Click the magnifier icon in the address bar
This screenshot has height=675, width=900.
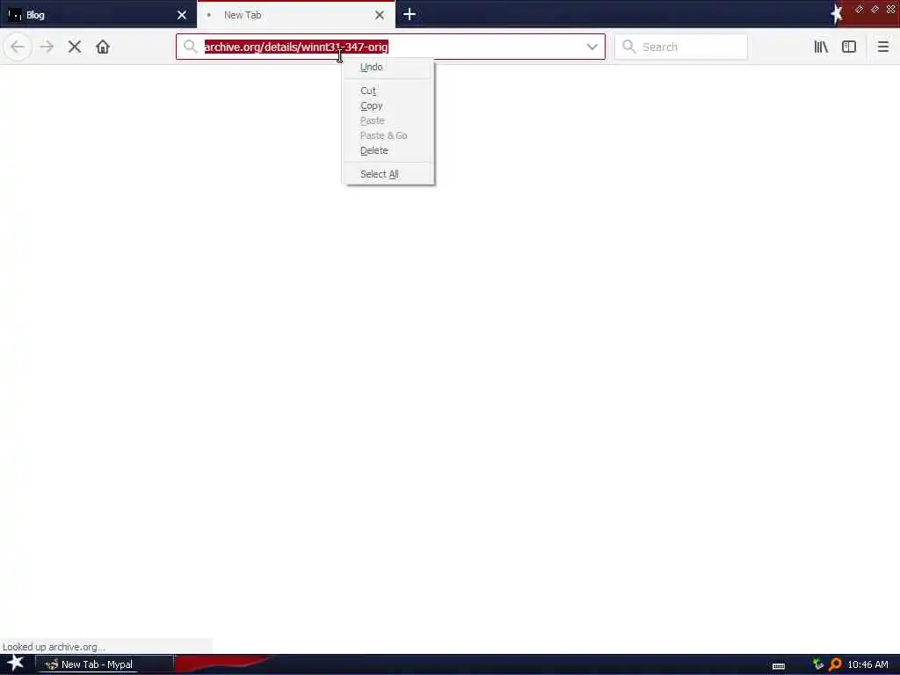click(x=190, y=47)
